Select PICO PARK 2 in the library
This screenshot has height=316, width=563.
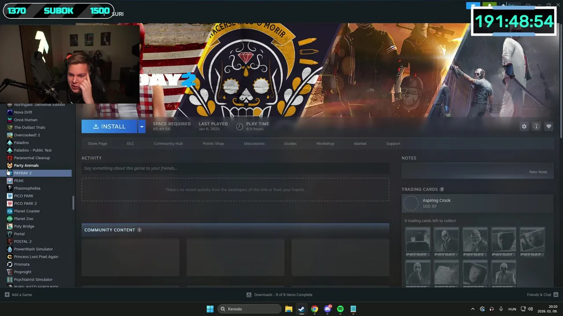click(x=25, y=204)
